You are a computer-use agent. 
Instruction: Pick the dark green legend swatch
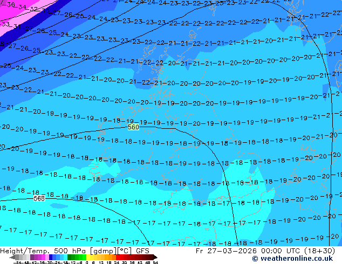point(70,257)
